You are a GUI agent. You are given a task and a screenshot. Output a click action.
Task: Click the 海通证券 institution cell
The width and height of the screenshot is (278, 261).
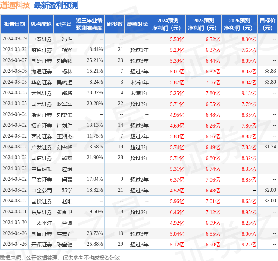[x=42, y=72]
